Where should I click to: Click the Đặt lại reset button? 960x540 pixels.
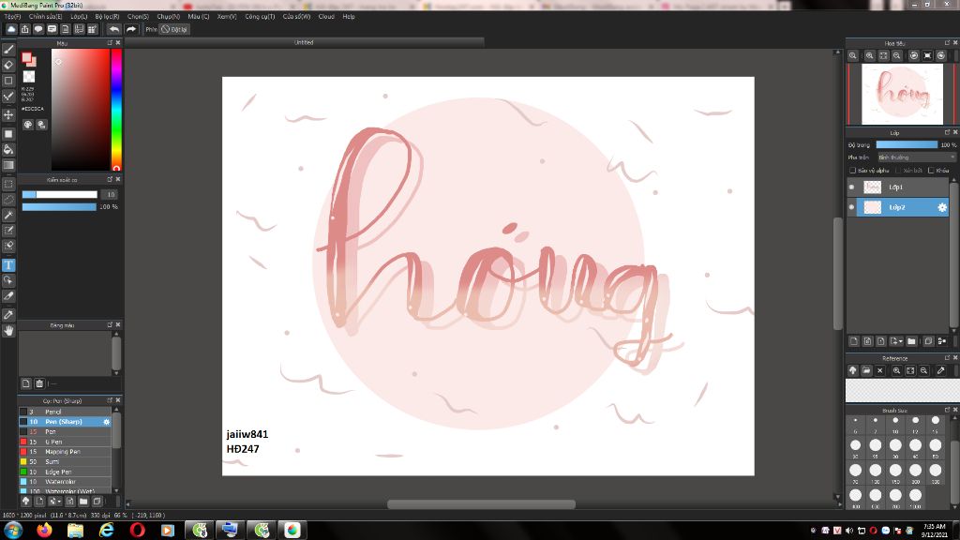[174, 29]
